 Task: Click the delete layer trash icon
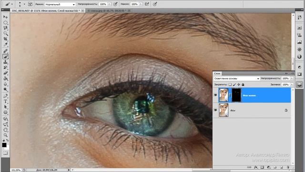288,167
